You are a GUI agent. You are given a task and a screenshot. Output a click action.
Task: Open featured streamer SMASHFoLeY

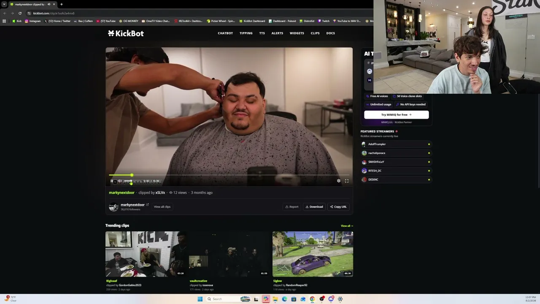(396, 162)
